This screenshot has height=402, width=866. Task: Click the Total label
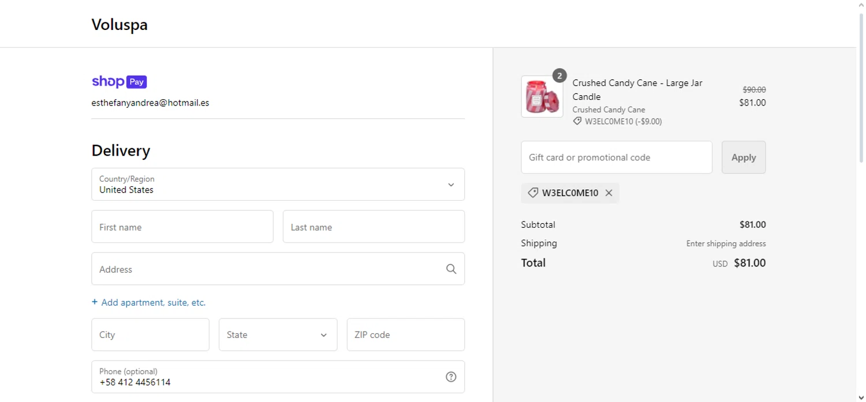(x=533, y=262)
